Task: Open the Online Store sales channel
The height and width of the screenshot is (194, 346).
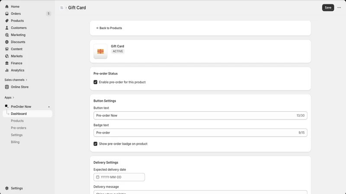Action: [19, 87]
